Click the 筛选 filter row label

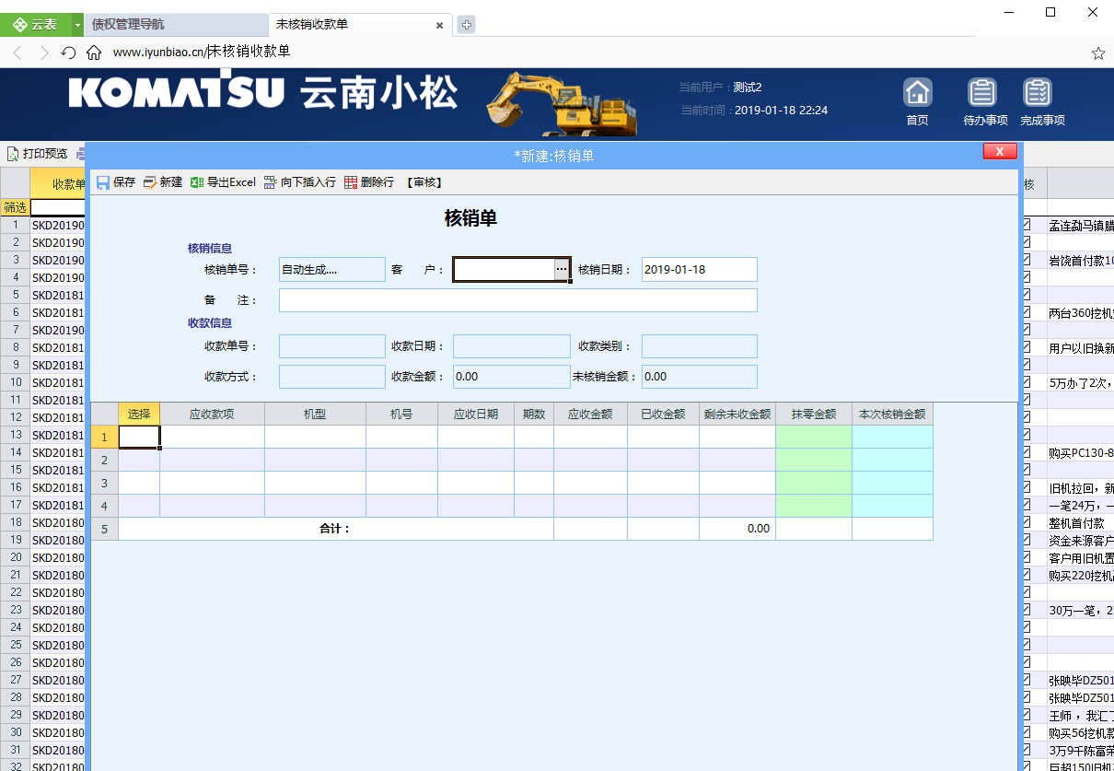15,207
